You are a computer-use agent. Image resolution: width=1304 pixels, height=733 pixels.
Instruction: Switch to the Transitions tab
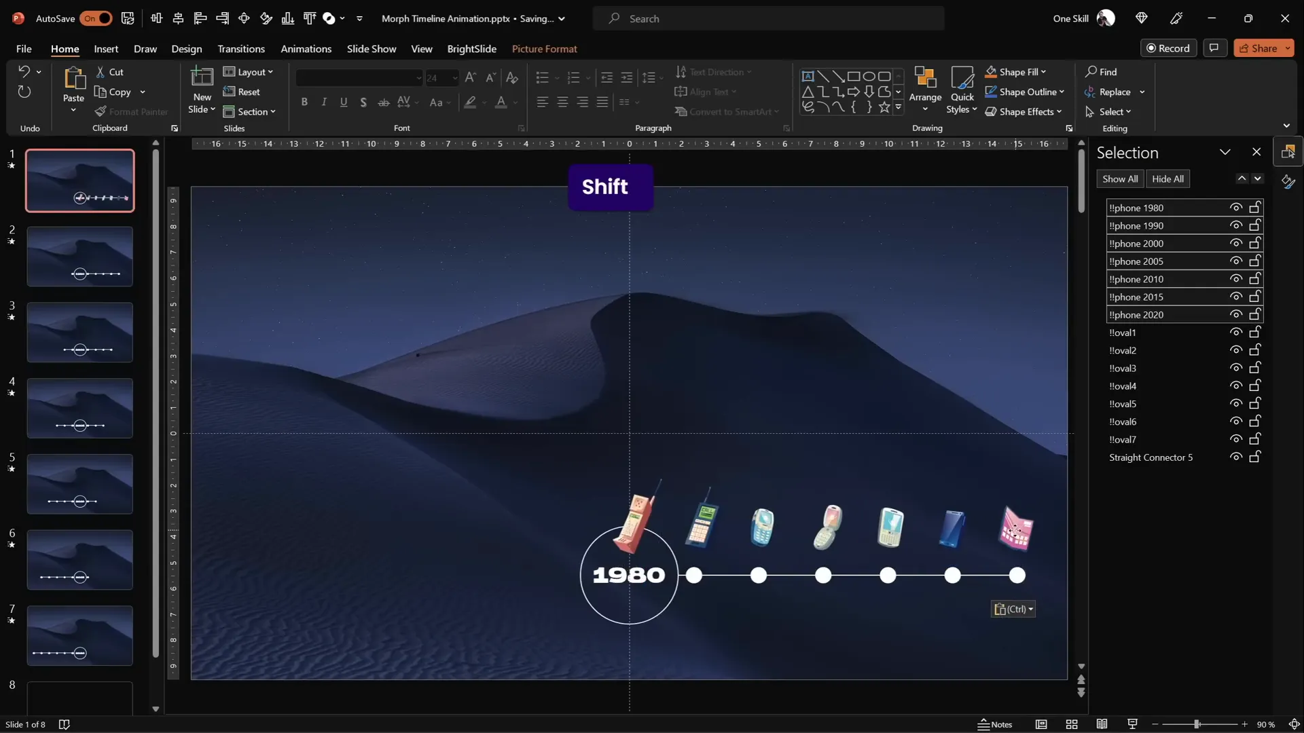(241, 48)
